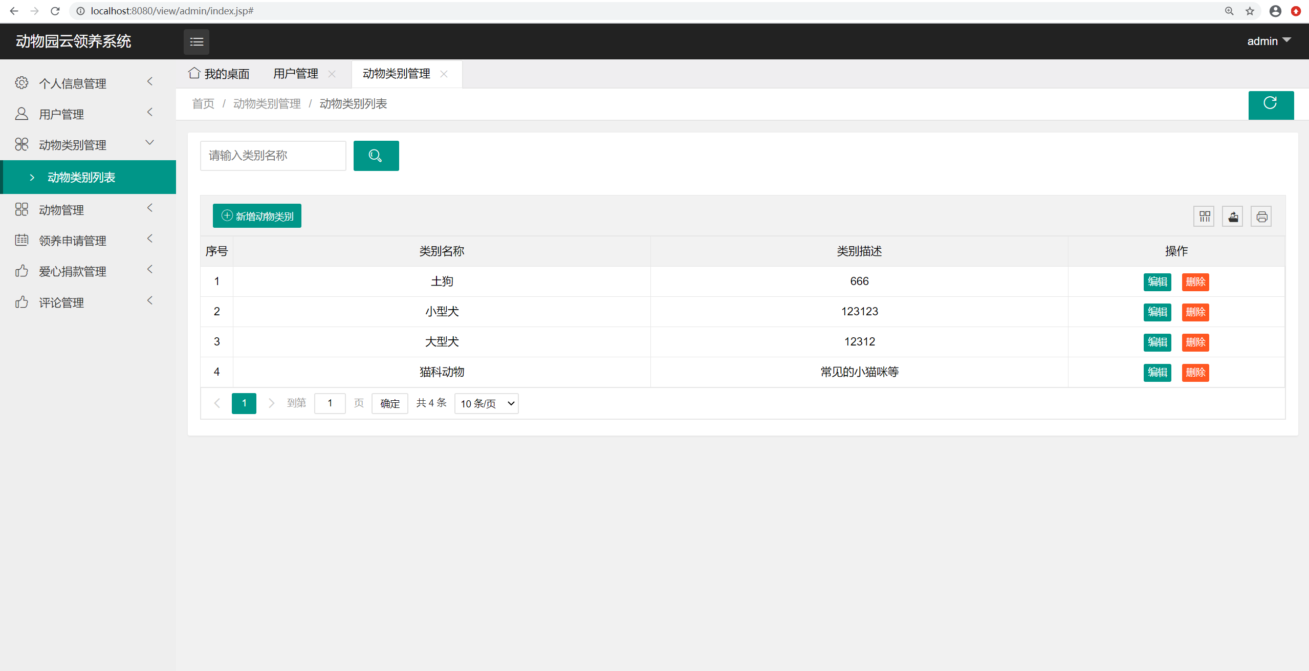
Task: Click the 新增动物类别 button
Action: tap(257, 216)
